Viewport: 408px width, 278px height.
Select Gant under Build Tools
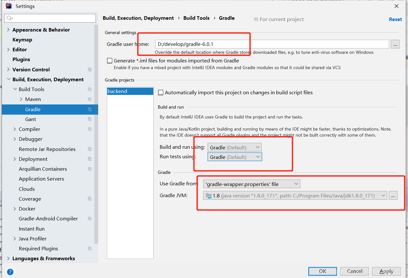click(31, 119)
